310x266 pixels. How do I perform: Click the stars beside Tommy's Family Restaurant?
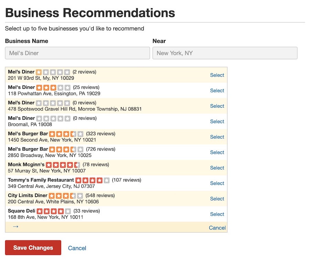[x=93, y=180]
